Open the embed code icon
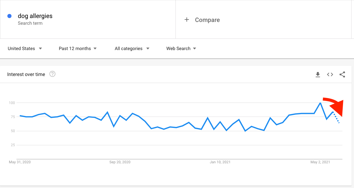The width and height of the screenshot is (354, 188). (x=330, y=74)
